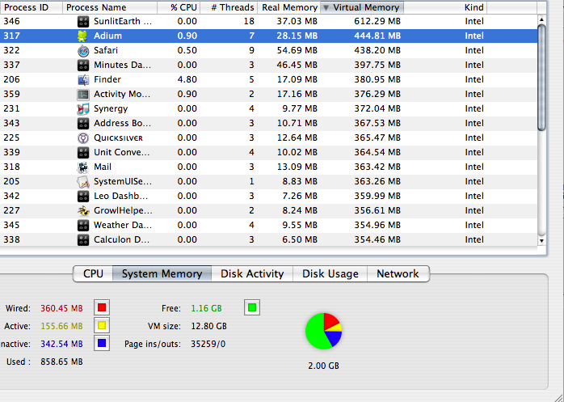Click the 155.66 MB Active value
564x402 pixels.
point(61,326)
